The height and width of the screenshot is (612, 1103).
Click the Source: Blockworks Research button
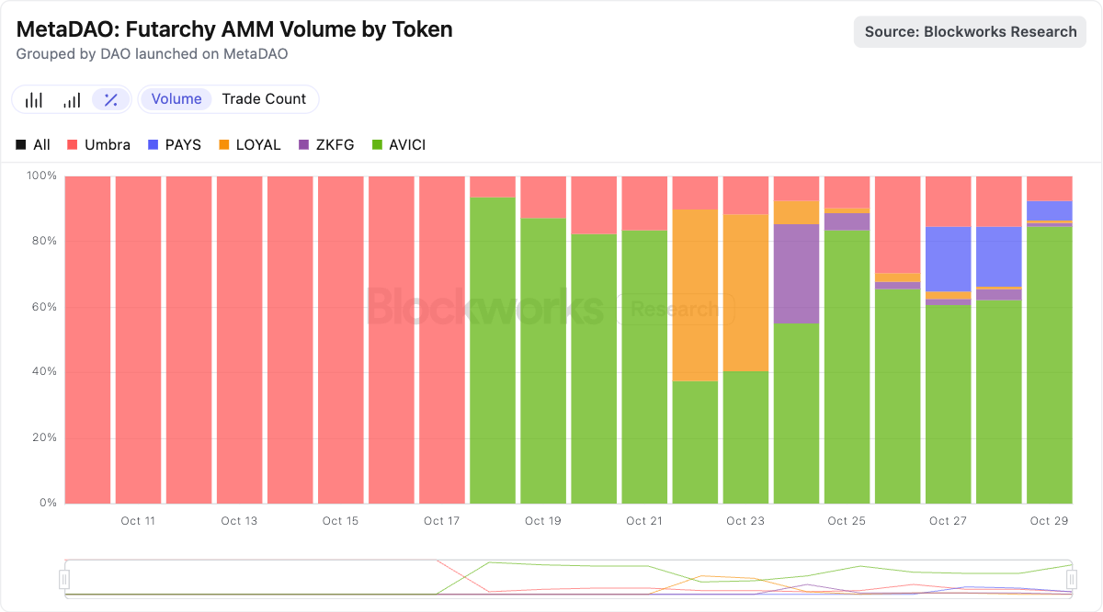point(970,31)
